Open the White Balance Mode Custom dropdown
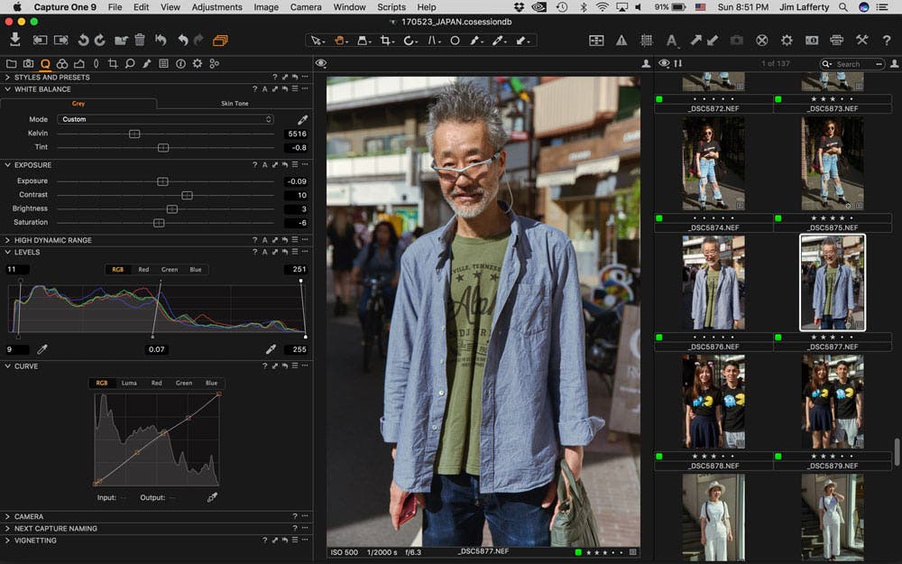Image resolution: width=902 pixels, height=564 pixels. point(165,119)
